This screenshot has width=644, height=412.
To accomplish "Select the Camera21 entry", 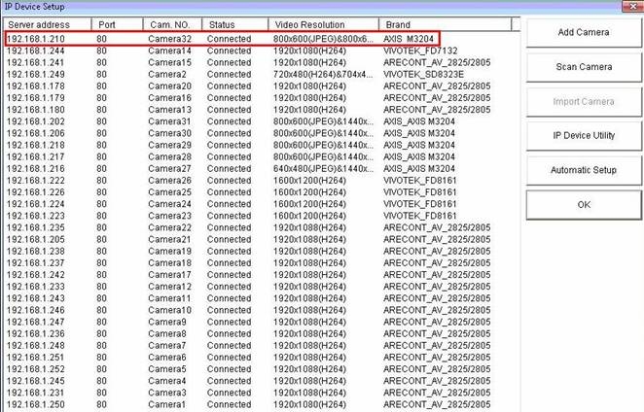I will pyautogui.click(x=169, y=240).
